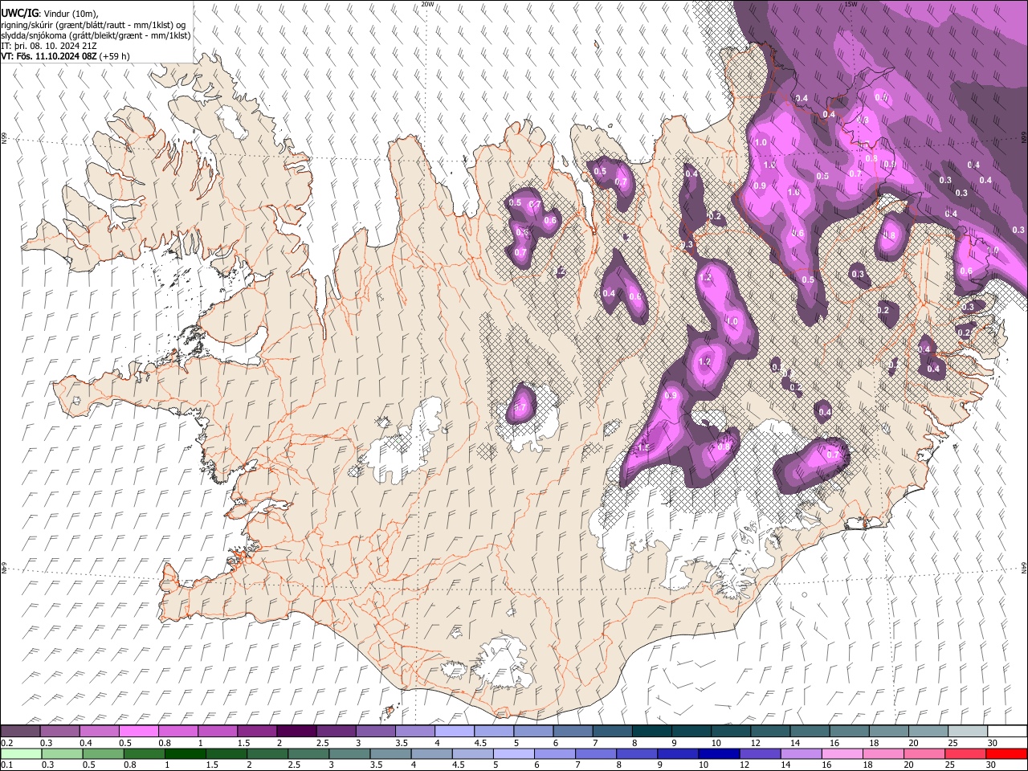Select the palest green lower swatch labeled 0.1
The image size is (1028, 771).
click(20, 753)
